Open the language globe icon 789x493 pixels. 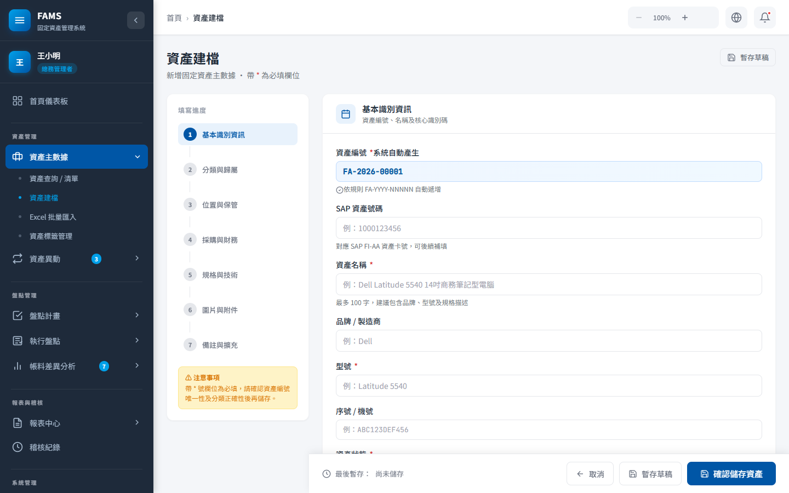coord(736,18)
